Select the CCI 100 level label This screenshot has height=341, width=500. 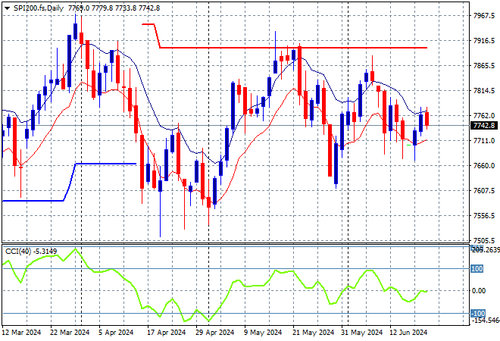(477, 269)
